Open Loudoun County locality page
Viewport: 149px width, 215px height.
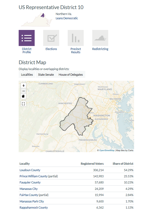[x=30, y=170]
